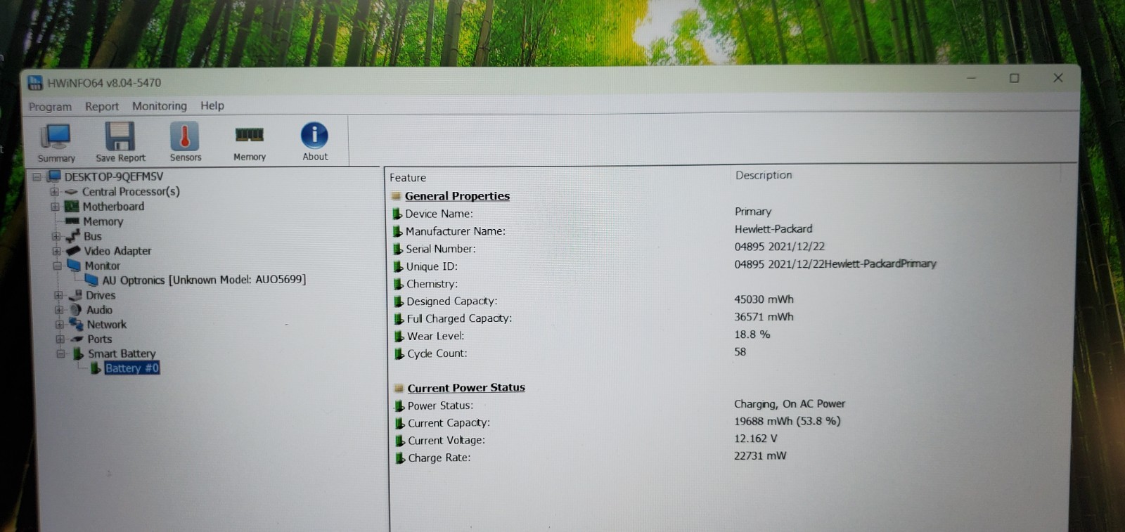
Task: Select the Smart Battery tree item
Action: point(122,353)
